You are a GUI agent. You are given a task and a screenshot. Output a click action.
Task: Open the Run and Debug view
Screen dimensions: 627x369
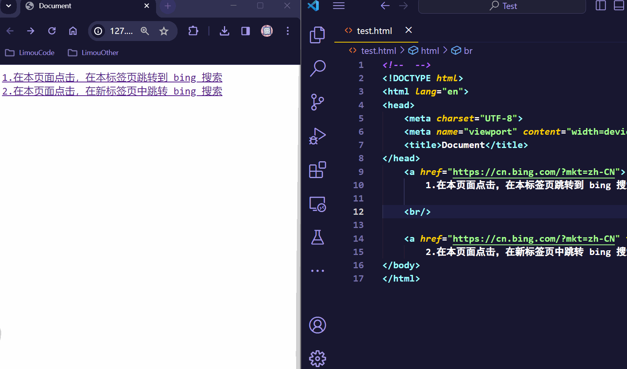[317, 136]
